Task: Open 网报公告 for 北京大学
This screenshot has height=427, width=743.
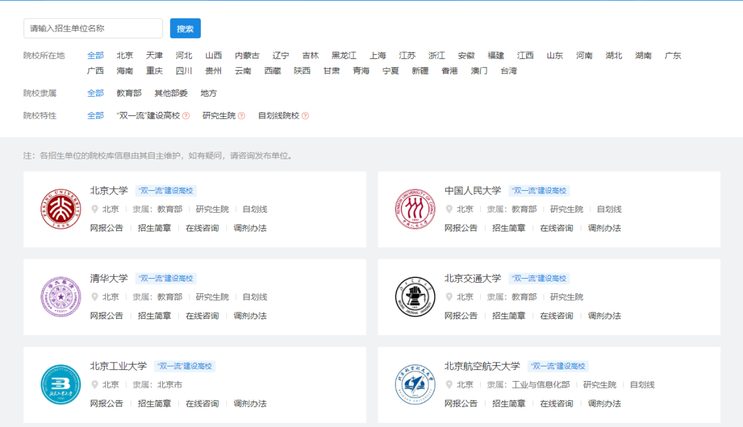Action: click(107, 228)
